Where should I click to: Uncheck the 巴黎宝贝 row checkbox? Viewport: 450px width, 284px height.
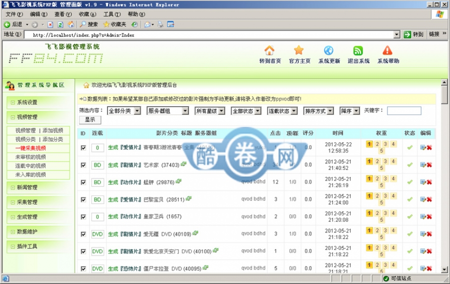pos(83,199)
